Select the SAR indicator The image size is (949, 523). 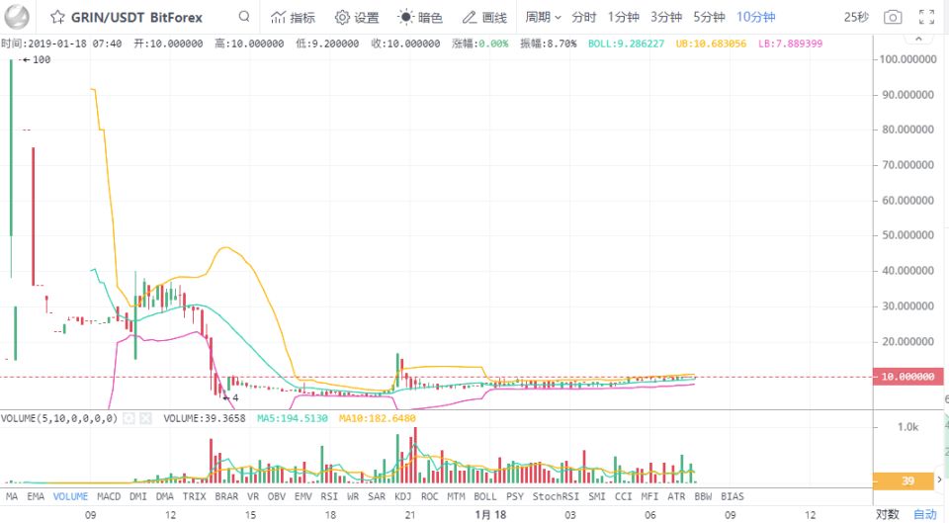click(377, 496)
